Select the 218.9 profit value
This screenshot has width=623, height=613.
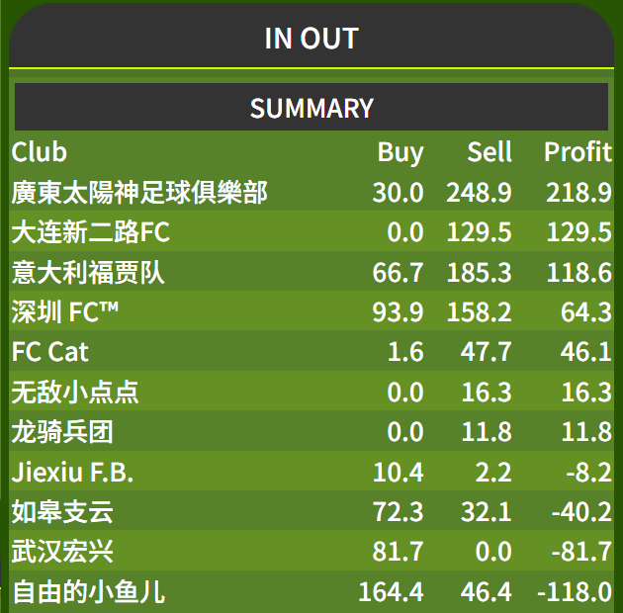pyautogui.click(x=578, y=193)
